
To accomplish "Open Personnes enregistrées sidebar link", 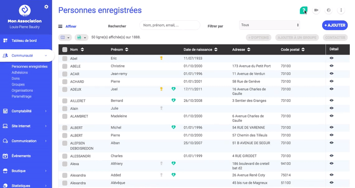I will point(30,67).
